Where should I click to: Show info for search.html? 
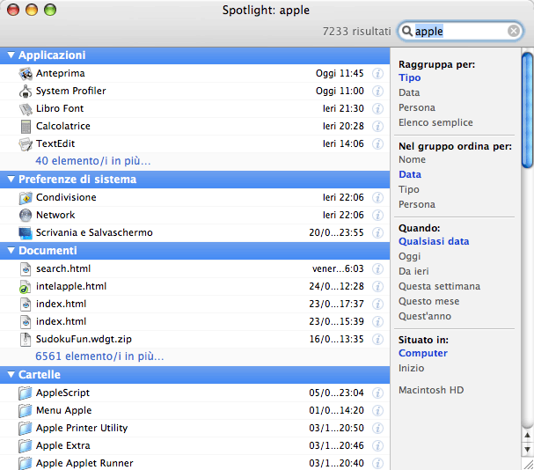377,269
